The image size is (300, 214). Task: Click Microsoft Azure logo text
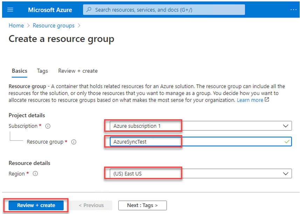pyautogui.click(x=50, y=10)
